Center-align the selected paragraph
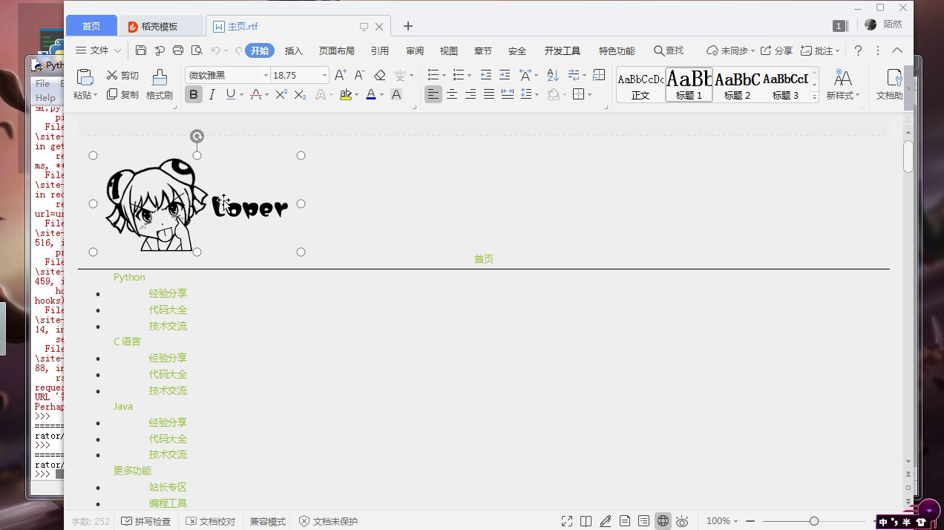Image resolution: width=944 pixels, height=530 pixels. click(452, 94)
